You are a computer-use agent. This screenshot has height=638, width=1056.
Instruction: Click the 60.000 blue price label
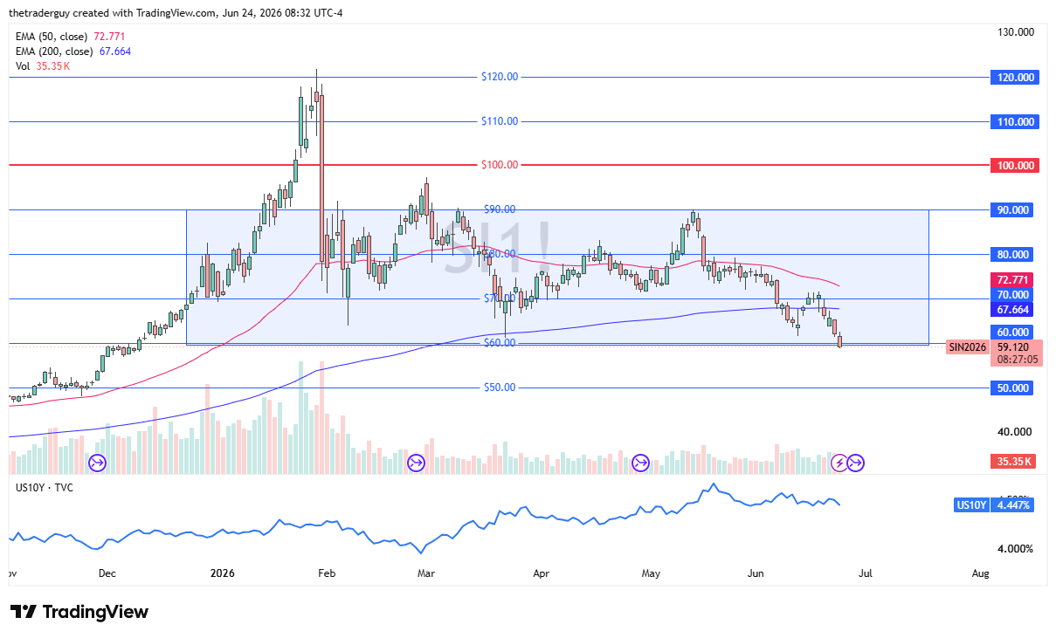coord(1012,332)
